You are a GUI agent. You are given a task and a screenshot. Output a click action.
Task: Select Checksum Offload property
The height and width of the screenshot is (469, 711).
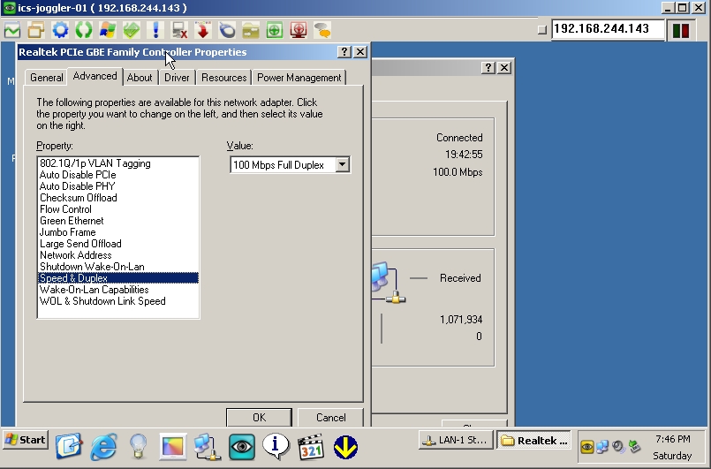pos(117,198)
